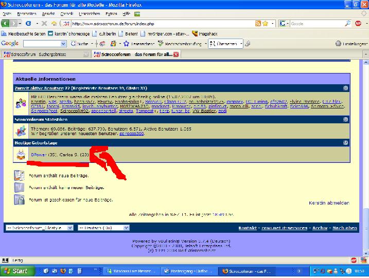Viewport: 369px width, 278px height.
Task: Open the tab list dropdown at right
Action: 366,54
